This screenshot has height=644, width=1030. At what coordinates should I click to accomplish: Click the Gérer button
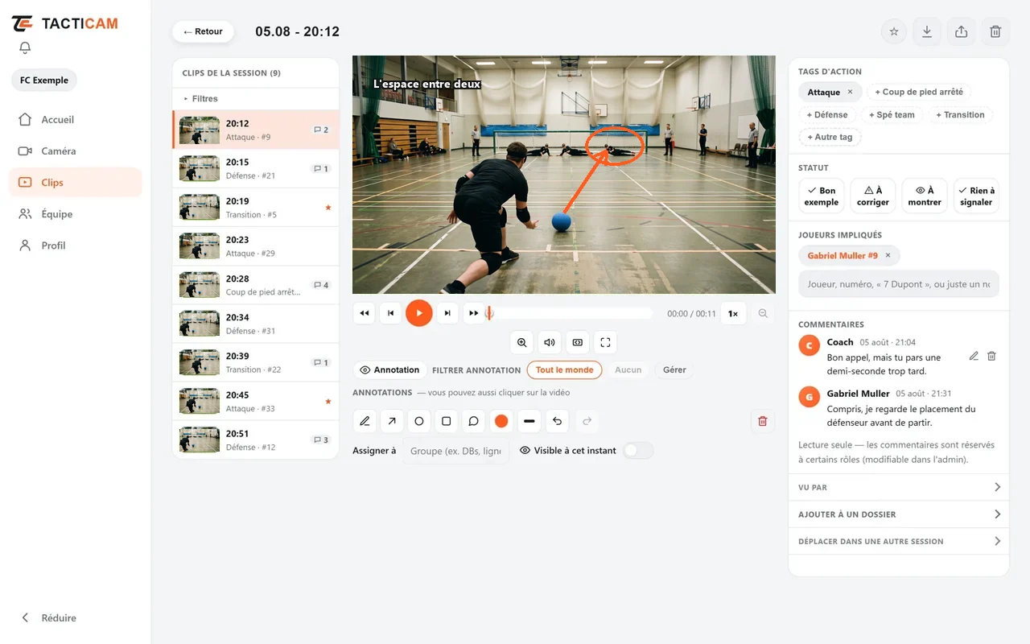(674, 370)
